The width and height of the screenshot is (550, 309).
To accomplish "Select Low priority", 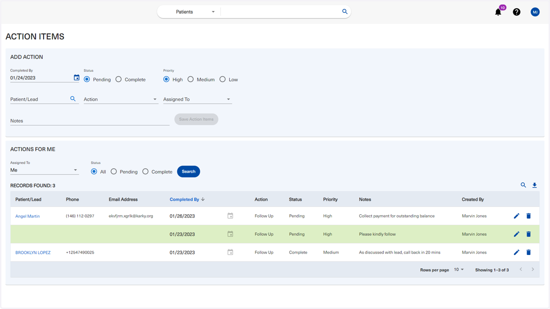I will [223, 79].
